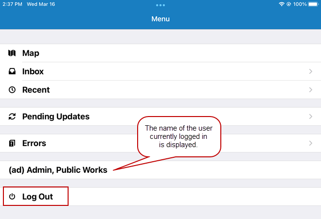Viewport: 321px width, 219px height.
Task: Select the Pending Updates label
Action: point(56,117)
